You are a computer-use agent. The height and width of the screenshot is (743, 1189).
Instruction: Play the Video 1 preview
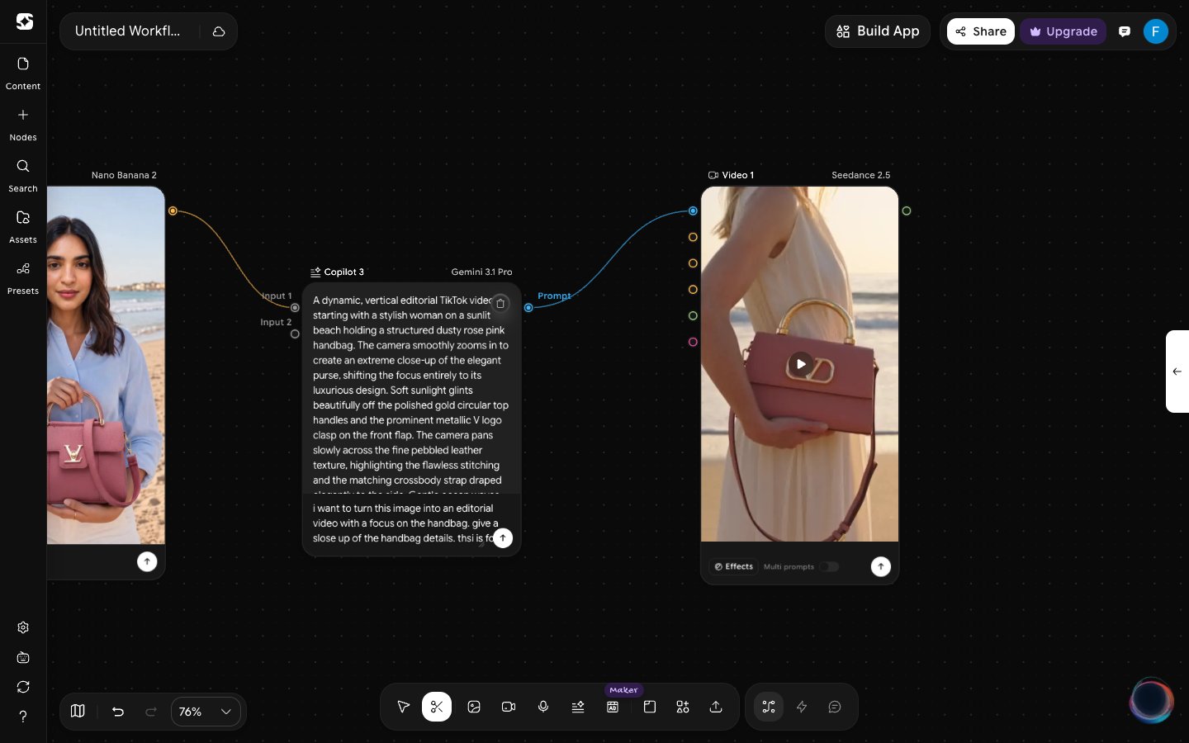point(800,364)
